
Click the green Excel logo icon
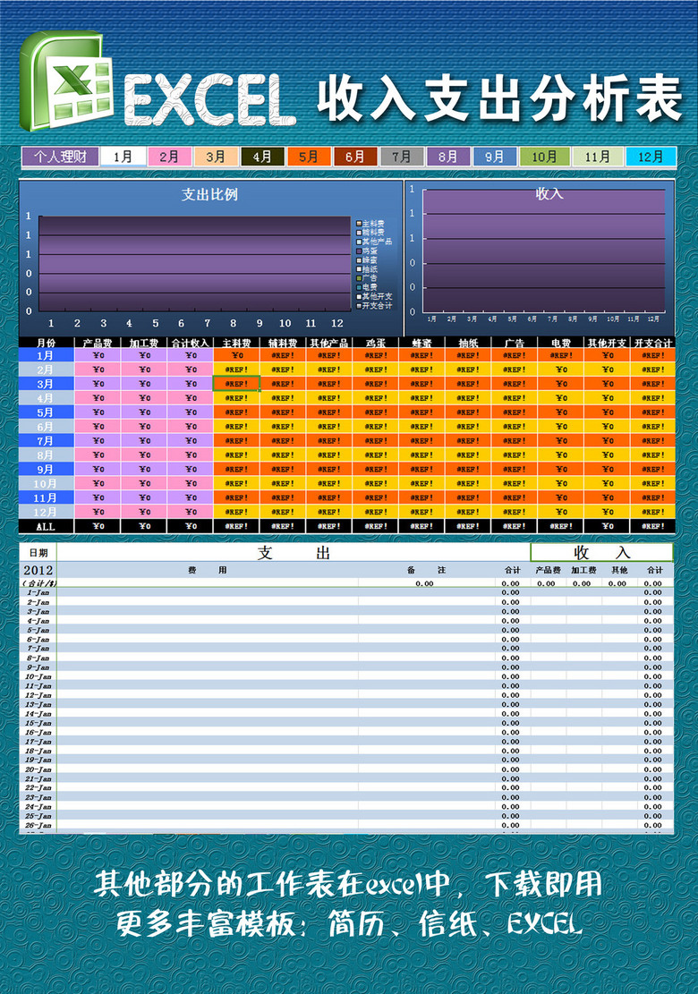(66, 81)
